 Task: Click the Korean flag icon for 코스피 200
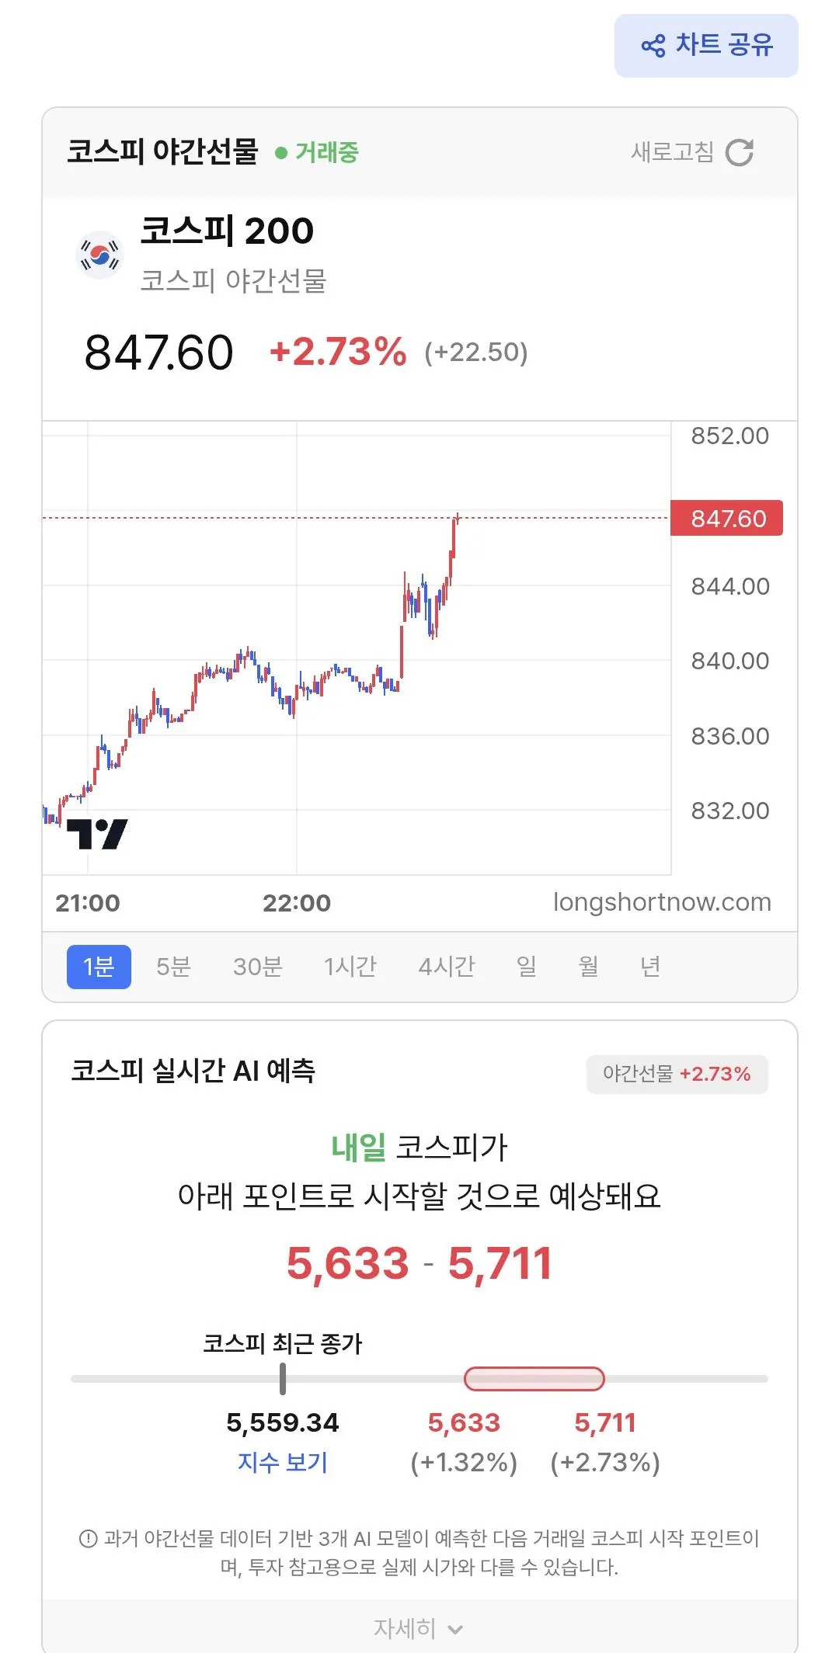100,255
